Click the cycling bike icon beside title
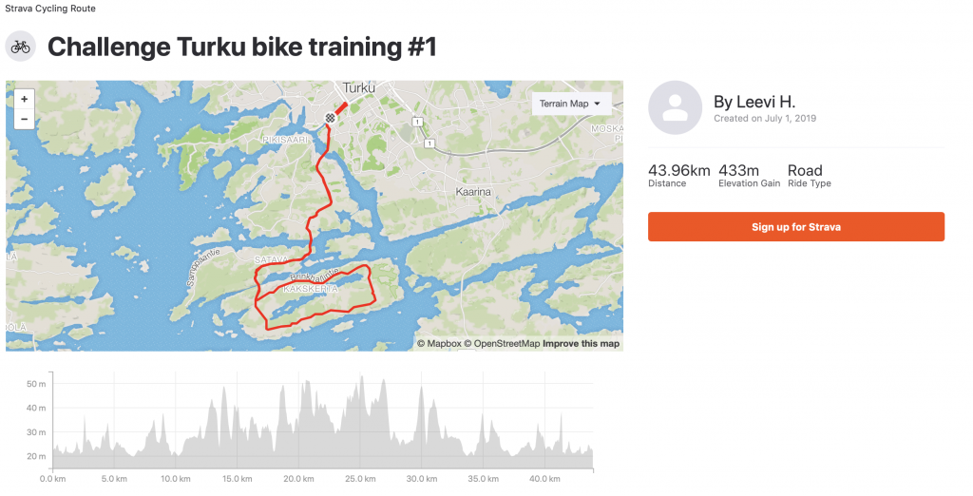 [21, 47]
